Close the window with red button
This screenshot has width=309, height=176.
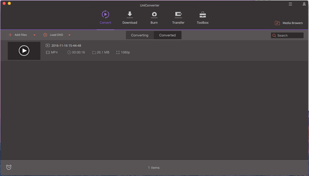(x=4, y=3)
